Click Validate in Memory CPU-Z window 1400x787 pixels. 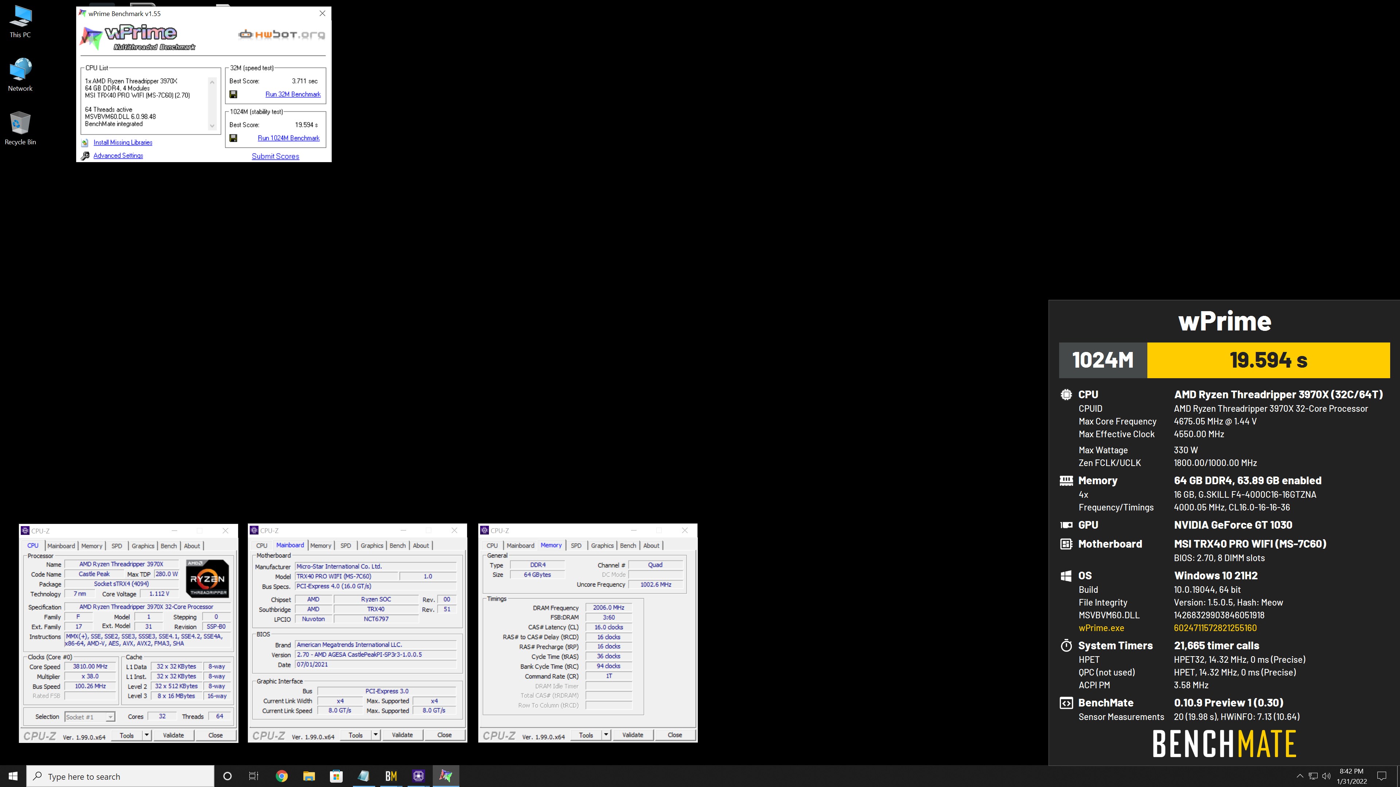pos(633,735)
